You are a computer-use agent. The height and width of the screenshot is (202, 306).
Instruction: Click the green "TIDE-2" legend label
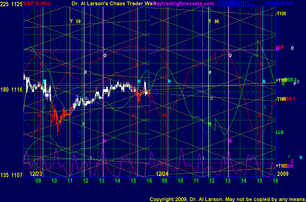(x=291, y=80)
